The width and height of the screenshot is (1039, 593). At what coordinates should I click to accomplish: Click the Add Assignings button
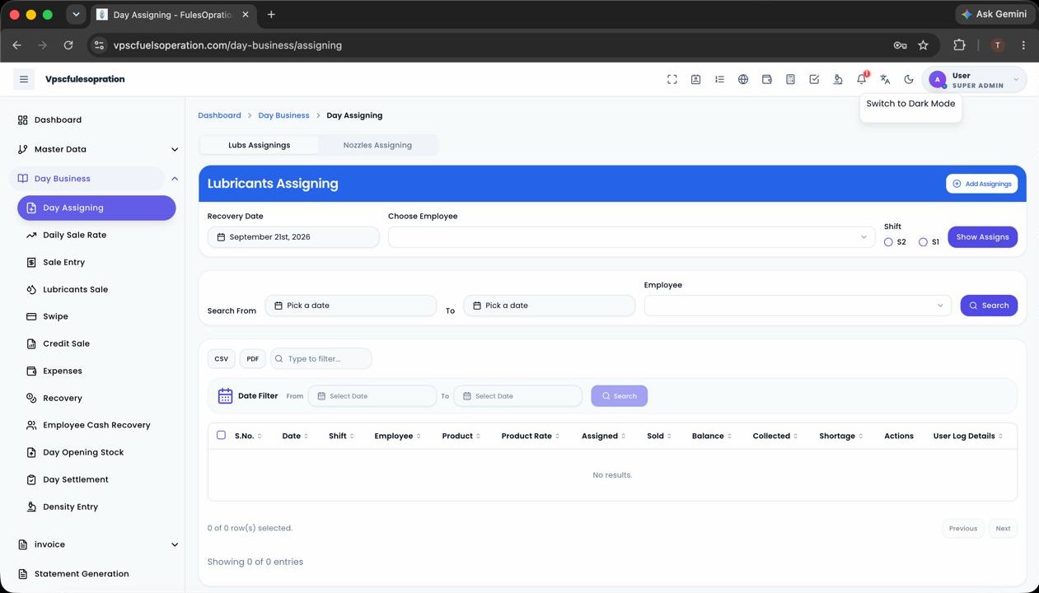click(x=981, y=184)
